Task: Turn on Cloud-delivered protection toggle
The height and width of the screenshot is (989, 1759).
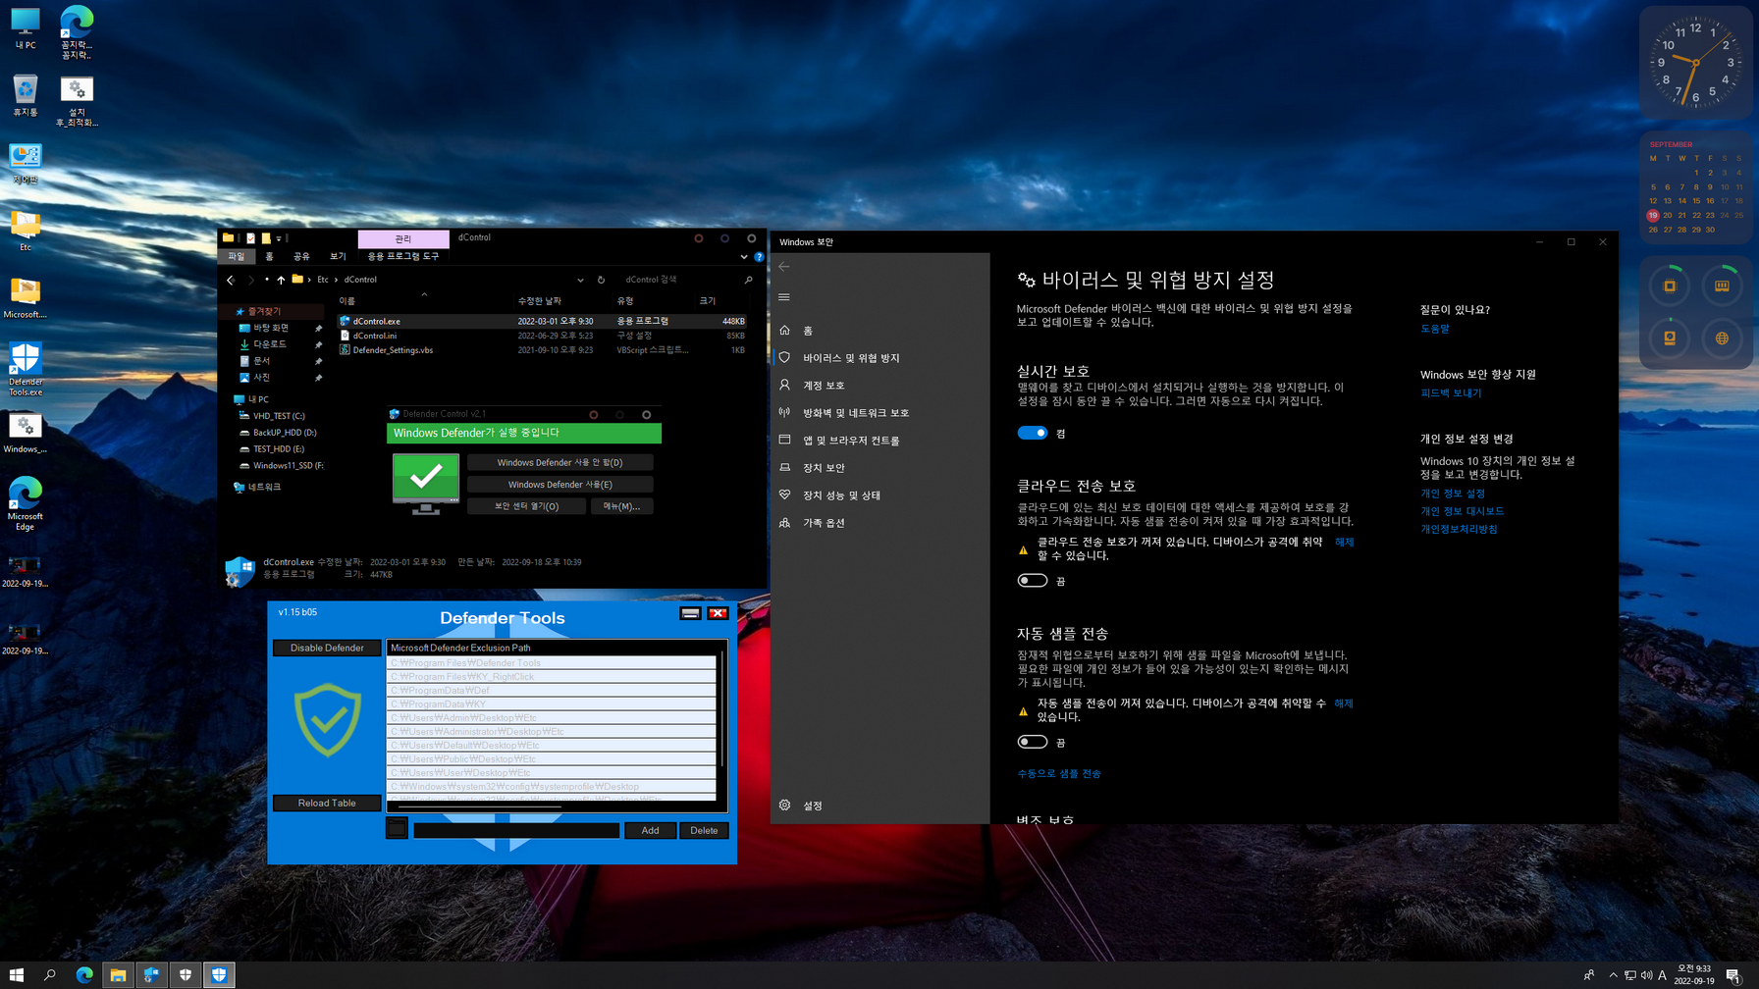Action: point(1033,581)
